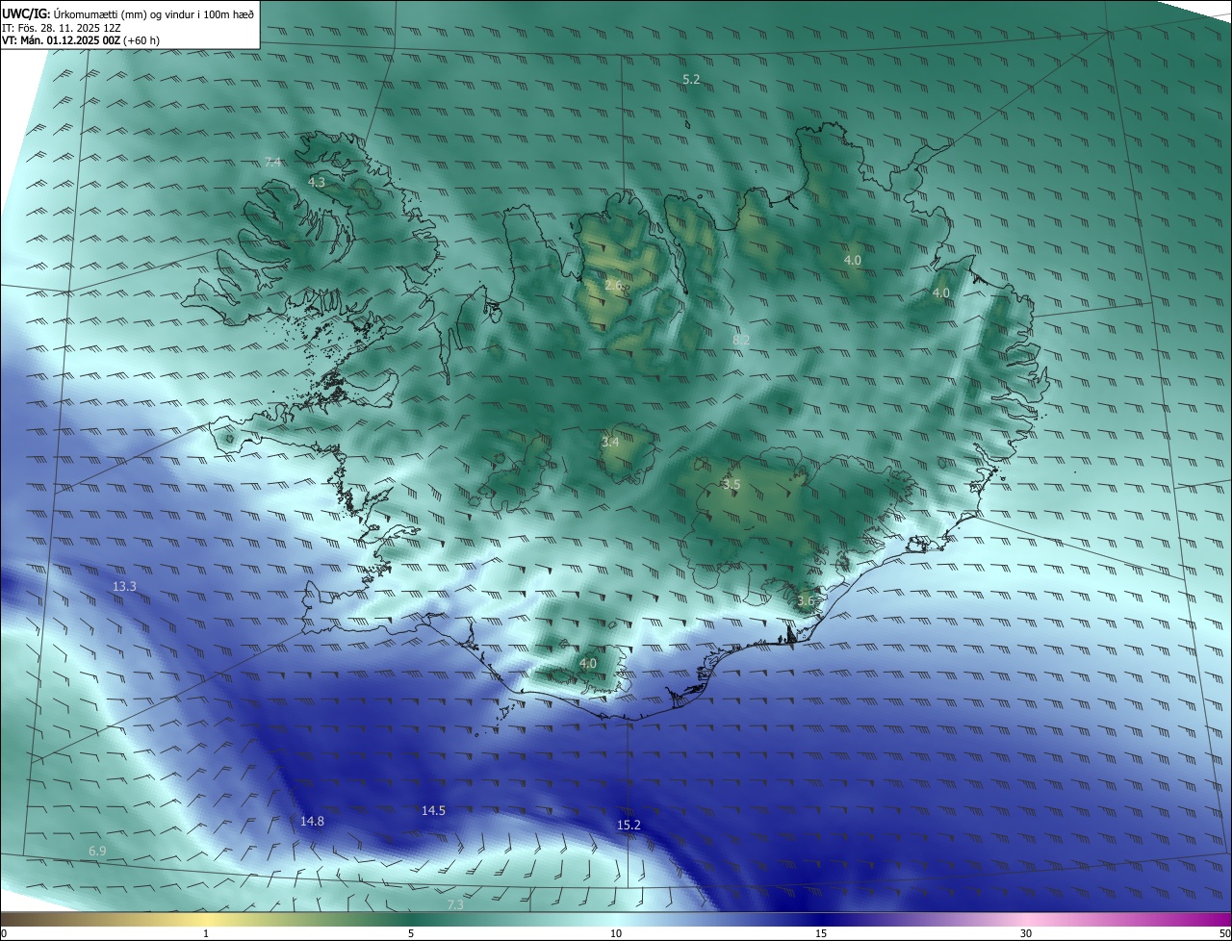This screenshot has height=941, width=1232.
Task: Click the 4.3 value label on the map
Action: click(x=317, y=182)
